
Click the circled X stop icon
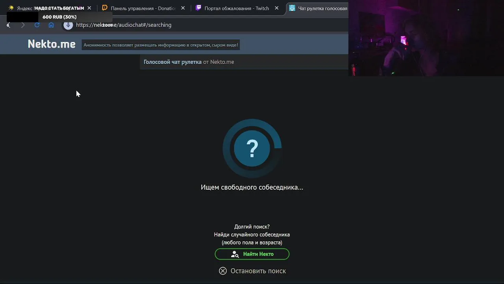click(x=223, y=271)
